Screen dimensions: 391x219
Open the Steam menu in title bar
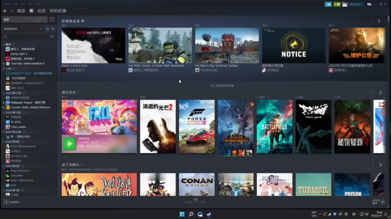7,4
